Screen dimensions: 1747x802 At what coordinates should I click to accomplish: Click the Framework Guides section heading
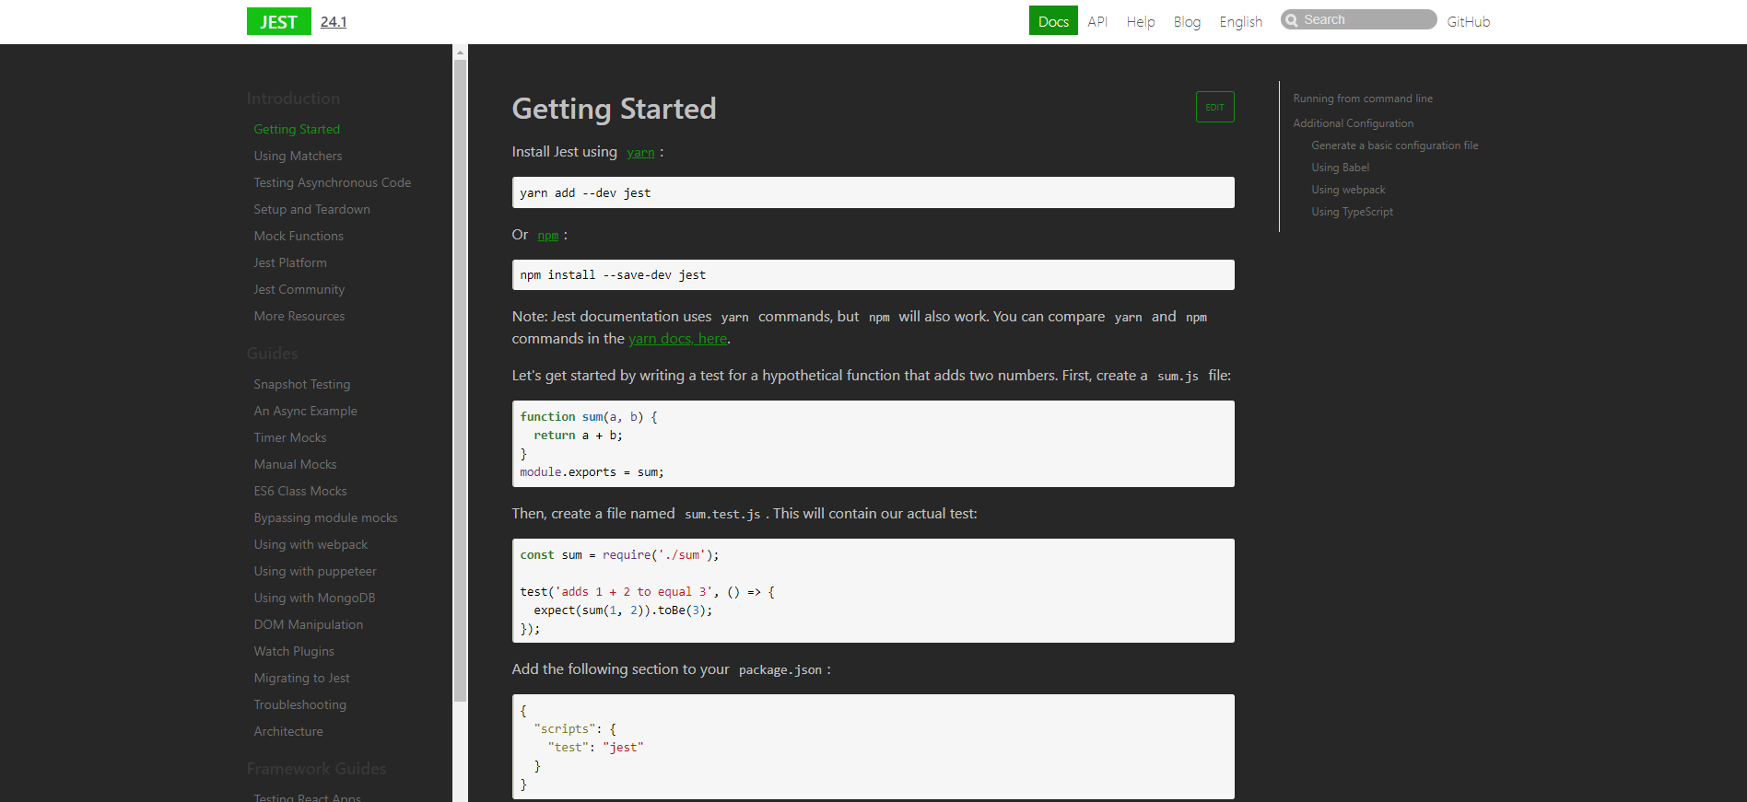tap(316, 769)
